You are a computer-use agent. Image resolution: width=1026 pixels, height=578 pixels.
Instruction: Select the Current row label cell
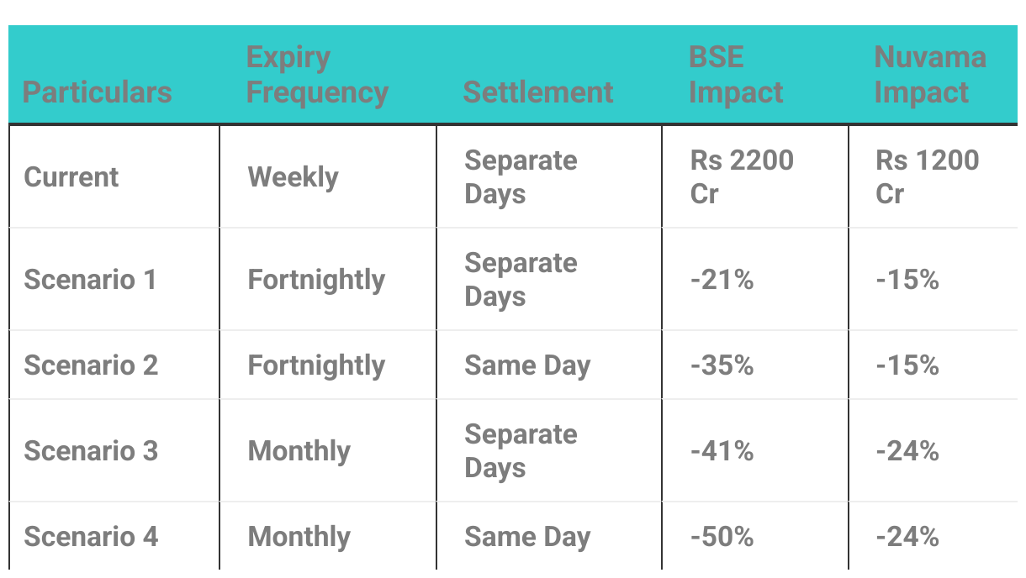coord(71,177)
